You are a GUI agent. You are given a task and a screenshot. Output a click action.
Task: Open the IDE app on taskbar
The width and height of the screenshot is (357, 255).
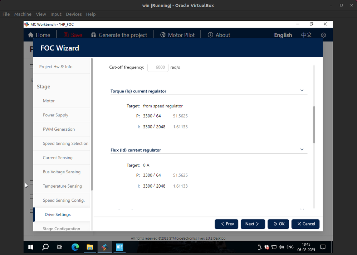click(x=119, y=247)
